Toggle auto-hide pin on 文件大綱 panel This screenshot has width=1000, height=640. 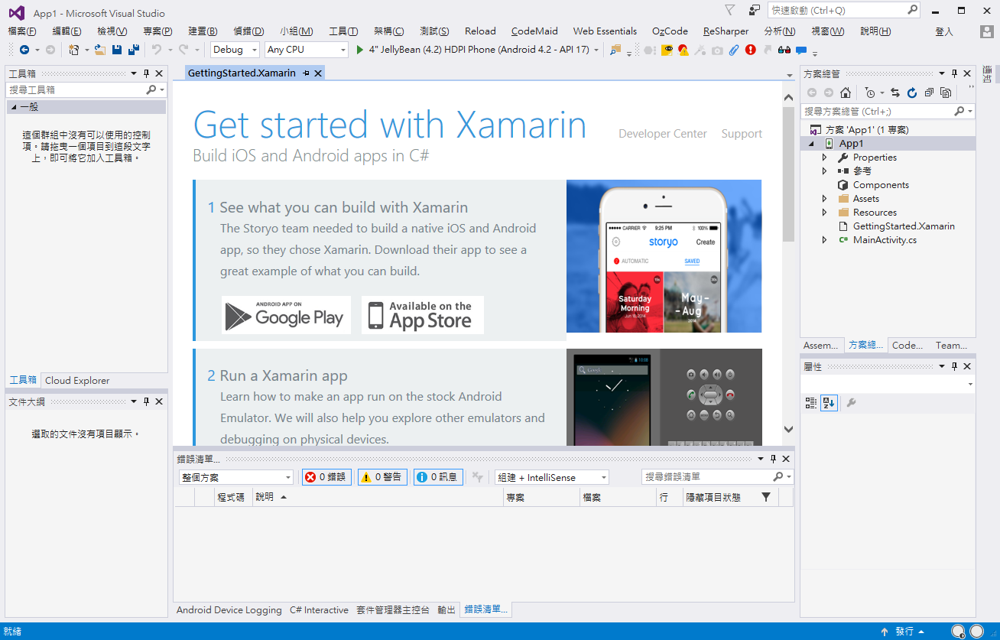click(x=146, y=401)
